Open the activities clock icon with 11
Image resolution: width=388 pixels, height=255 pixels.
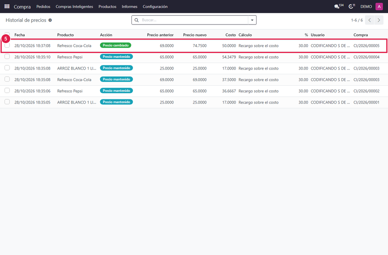(352, 6)
